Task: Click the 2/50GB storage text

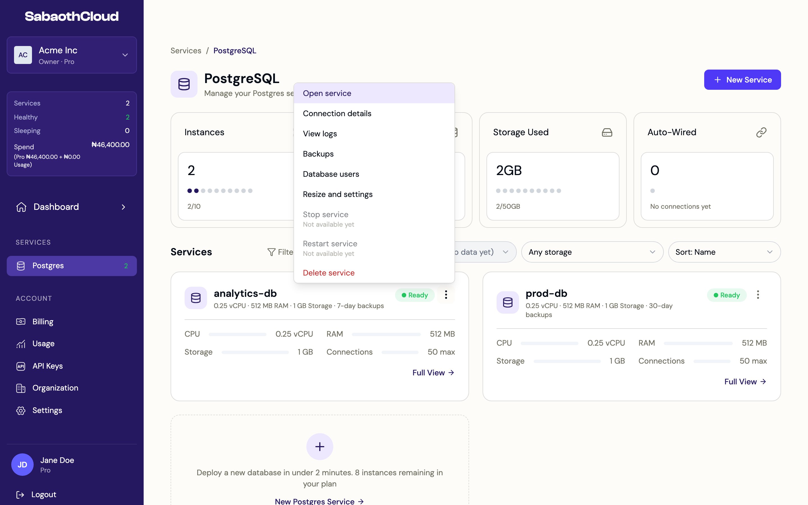Action: (508, 206)
